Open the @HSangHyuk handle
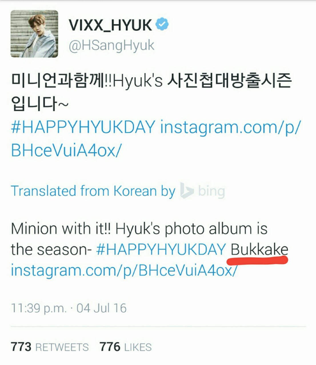Screen dimensions: 316x365 pos(111,46)
